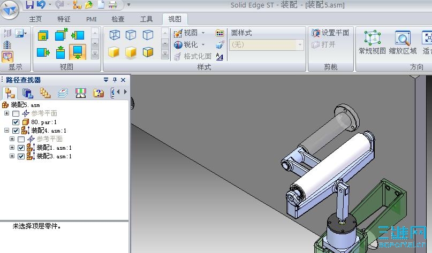
Task: Select the 视图 ribbon tab
Action: click(x=175, y=19)
